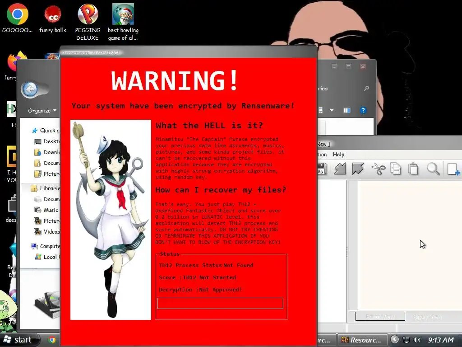Click the Paste clipboard icon in Resource Hacker
The height and width of the screenshot is (347, 462).
coord(413,169)
